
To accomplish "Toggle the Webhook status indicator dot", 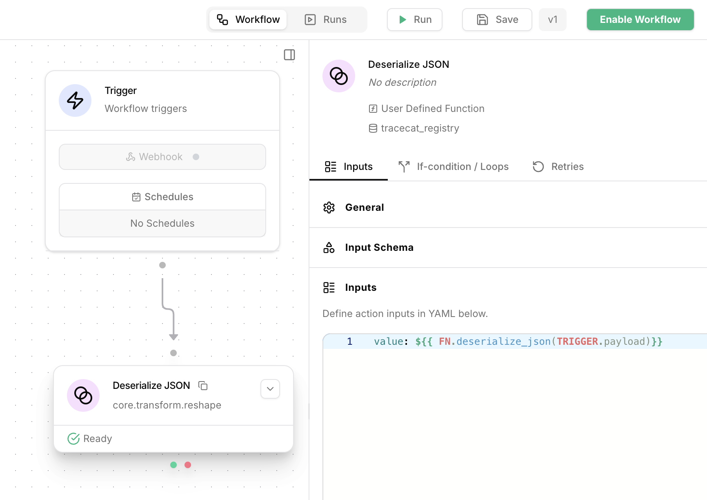I will tap(196, 156).
